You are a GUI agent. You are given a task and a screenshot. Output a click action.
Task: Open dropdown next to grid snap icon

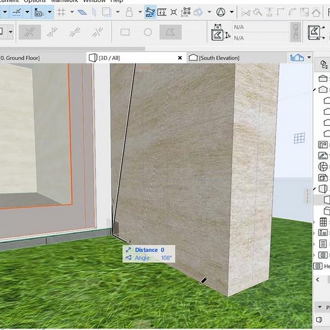pyautogui.click(x=72, y=12)
